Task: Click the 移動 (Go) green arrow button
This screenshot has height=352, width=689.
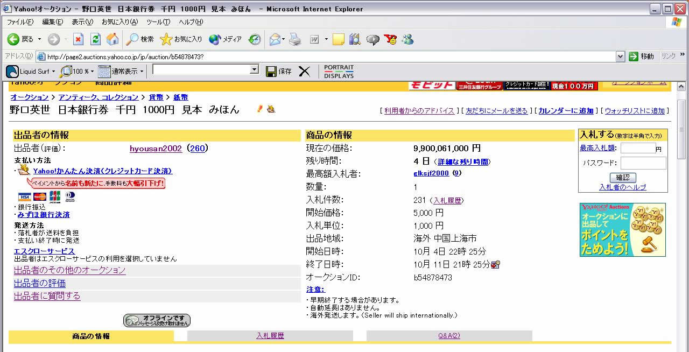Action: (641, 56)
